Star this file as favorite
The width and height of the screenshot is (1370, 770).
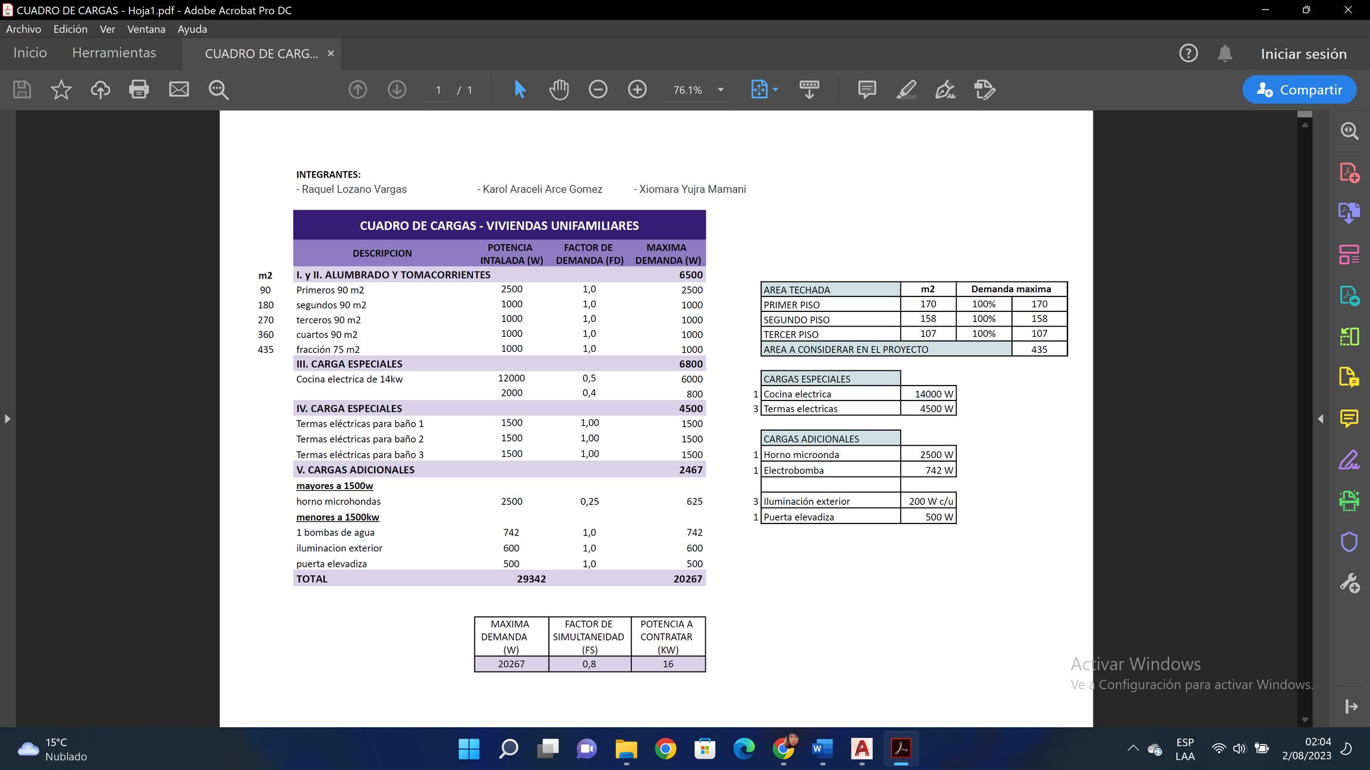point(61,90)
